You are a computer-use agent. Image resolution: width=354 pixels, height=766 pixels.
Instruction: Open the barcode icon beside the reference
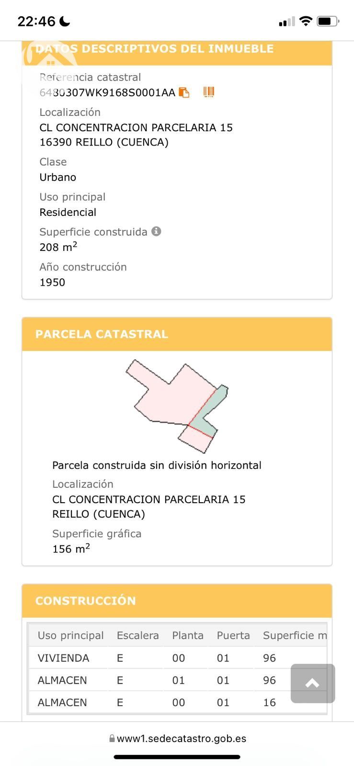[x=209, y=92]
